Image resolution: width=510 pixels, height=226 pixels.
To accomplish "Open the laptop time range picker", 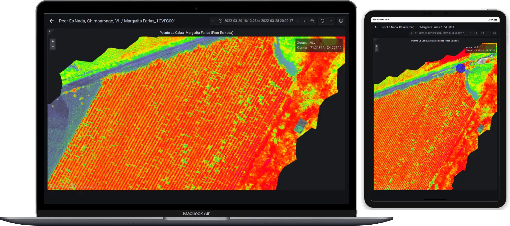I will pos(258,21).
